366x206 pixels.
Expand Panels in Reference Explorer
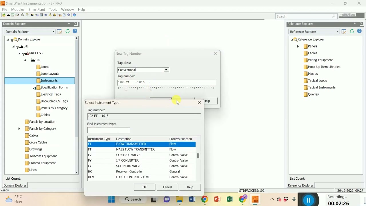point(298,46)
